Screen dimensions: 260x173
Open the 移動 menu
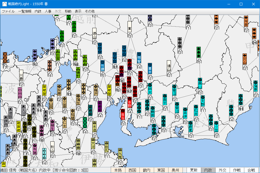coord(68,11)
